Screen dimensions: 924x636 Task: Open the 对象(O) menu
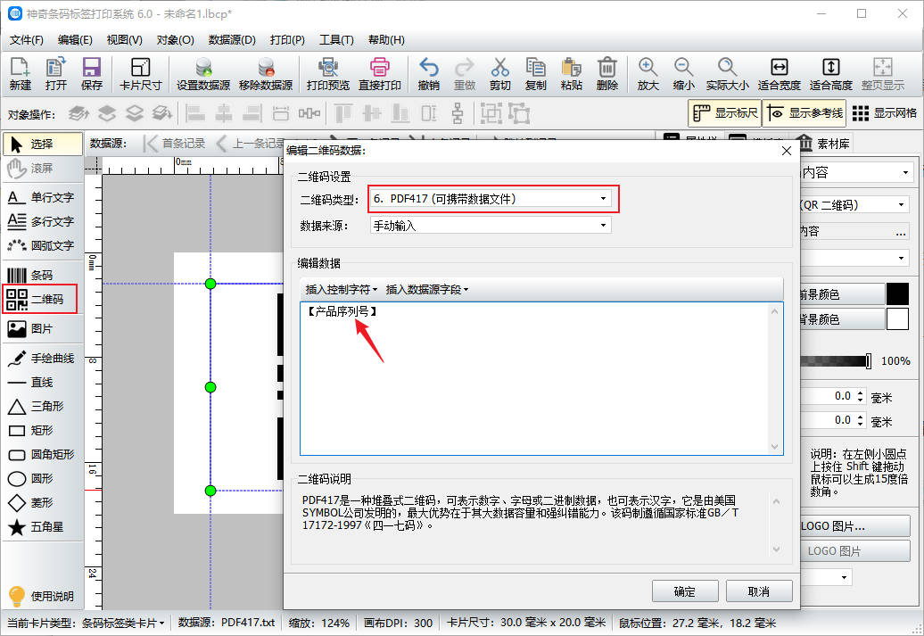pyautogui.click(x=175, y=40)
